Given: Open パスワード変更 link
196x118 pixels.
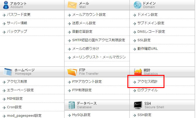Looking at the screenshot, I should click(x=19, y=15).
